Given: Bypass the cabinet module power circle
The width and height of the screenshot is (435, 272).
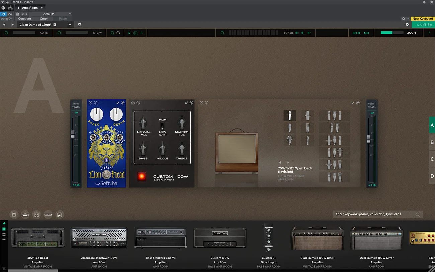Looking at the screenshot, I should 358,103.
